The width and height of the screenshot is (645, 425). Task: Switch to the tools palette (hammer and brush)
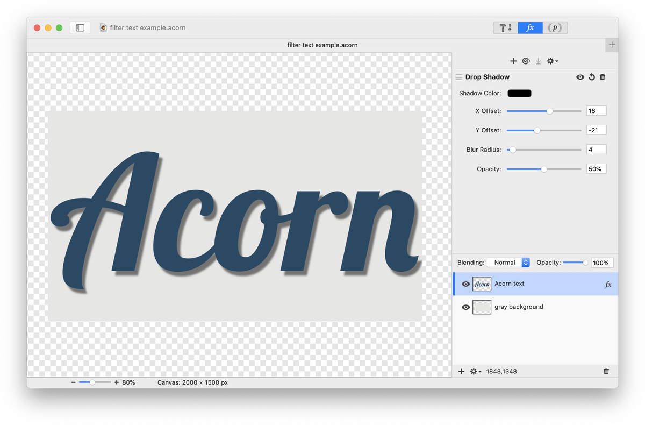pos(506,28)
